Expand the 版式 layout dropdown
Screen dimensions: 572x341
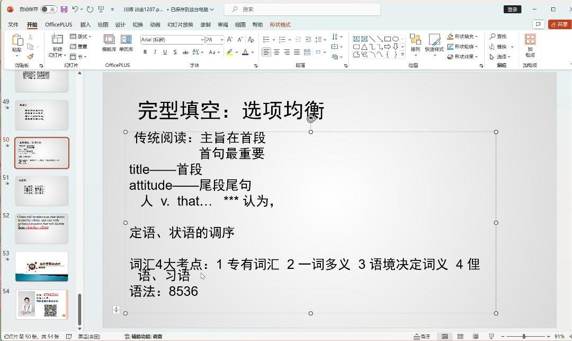81,37
